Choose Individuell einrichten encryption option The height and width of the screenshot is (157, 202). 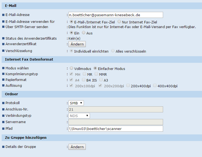coord(71,51)
